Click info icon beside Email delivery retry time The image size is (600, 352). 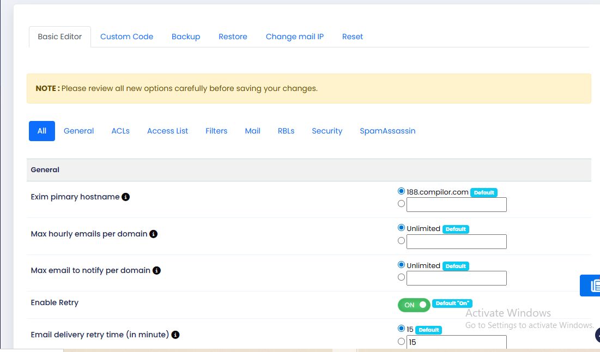coord(175,335)
